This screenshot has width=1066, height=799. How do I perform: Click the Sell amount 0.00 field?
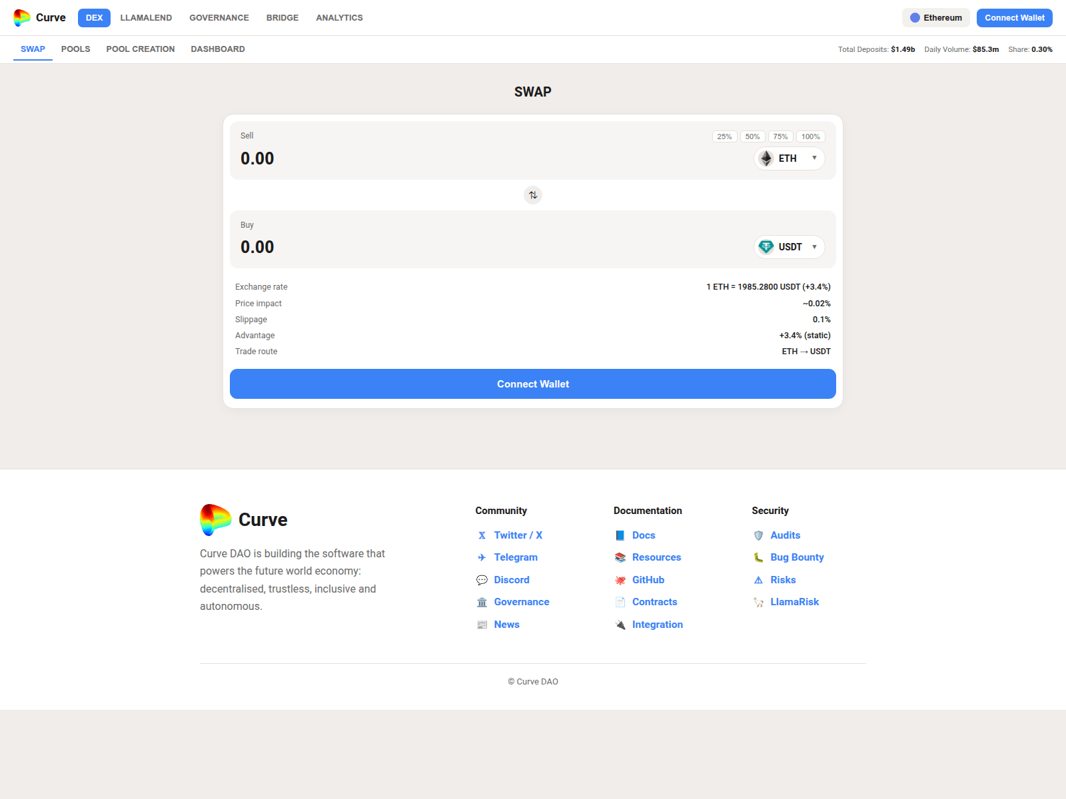click(257, 158)
